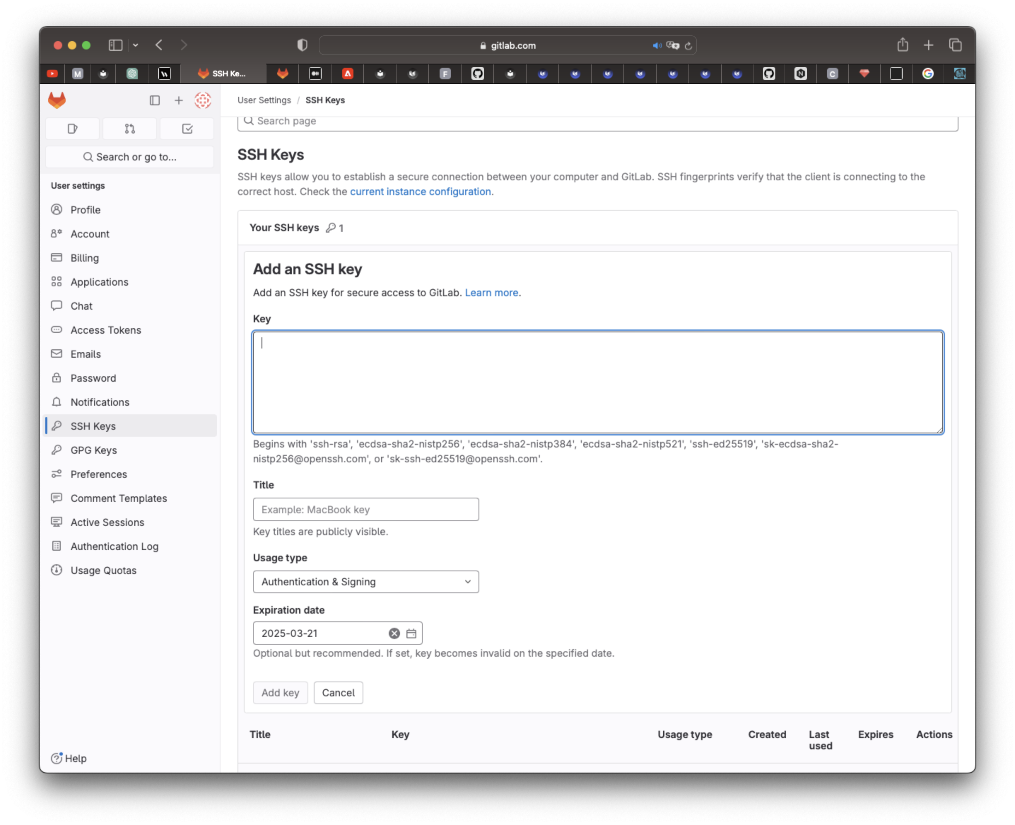Screen dimensions: 1015x825
Task: Go to Access Tokens settings
Action: tap(105, 330)
